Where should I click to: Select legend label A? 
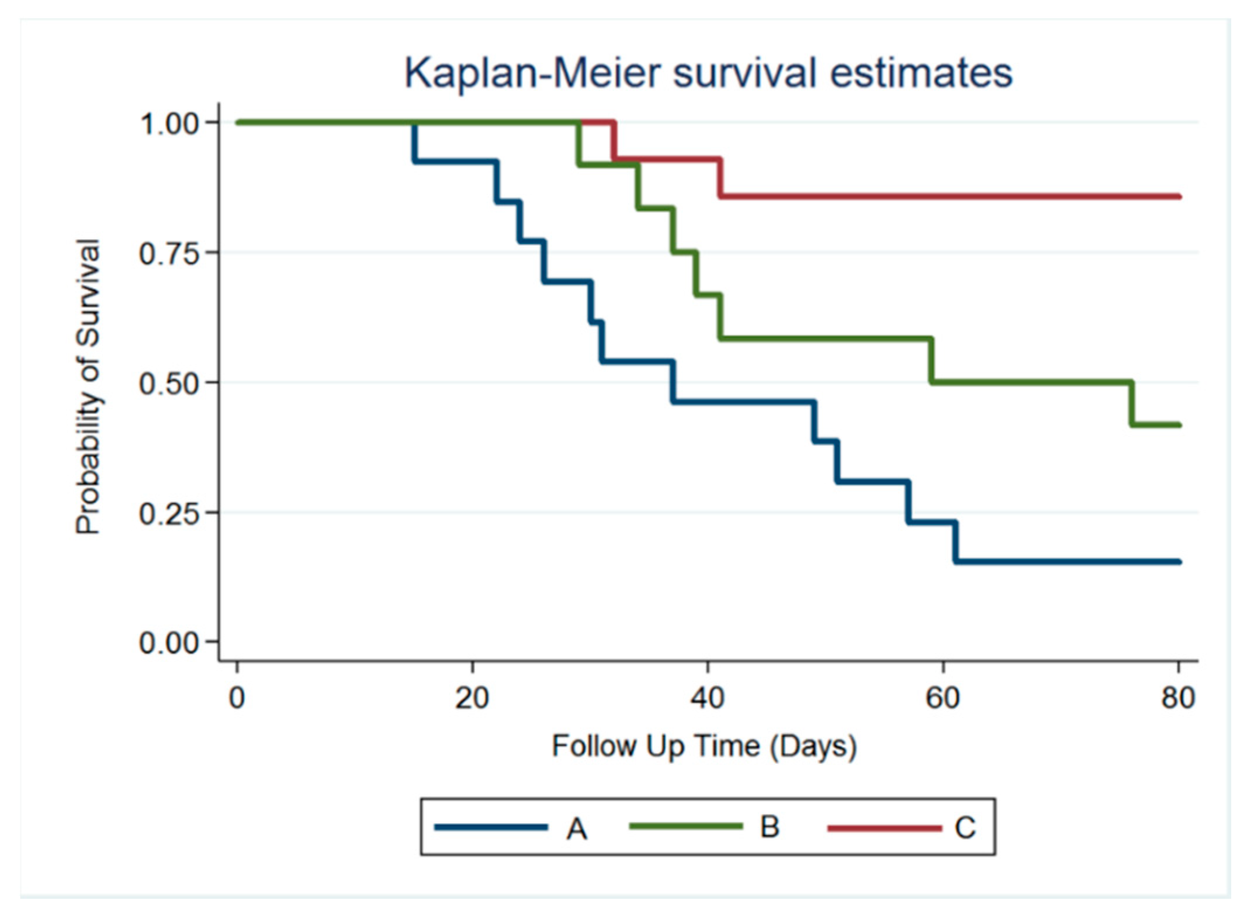576,829
